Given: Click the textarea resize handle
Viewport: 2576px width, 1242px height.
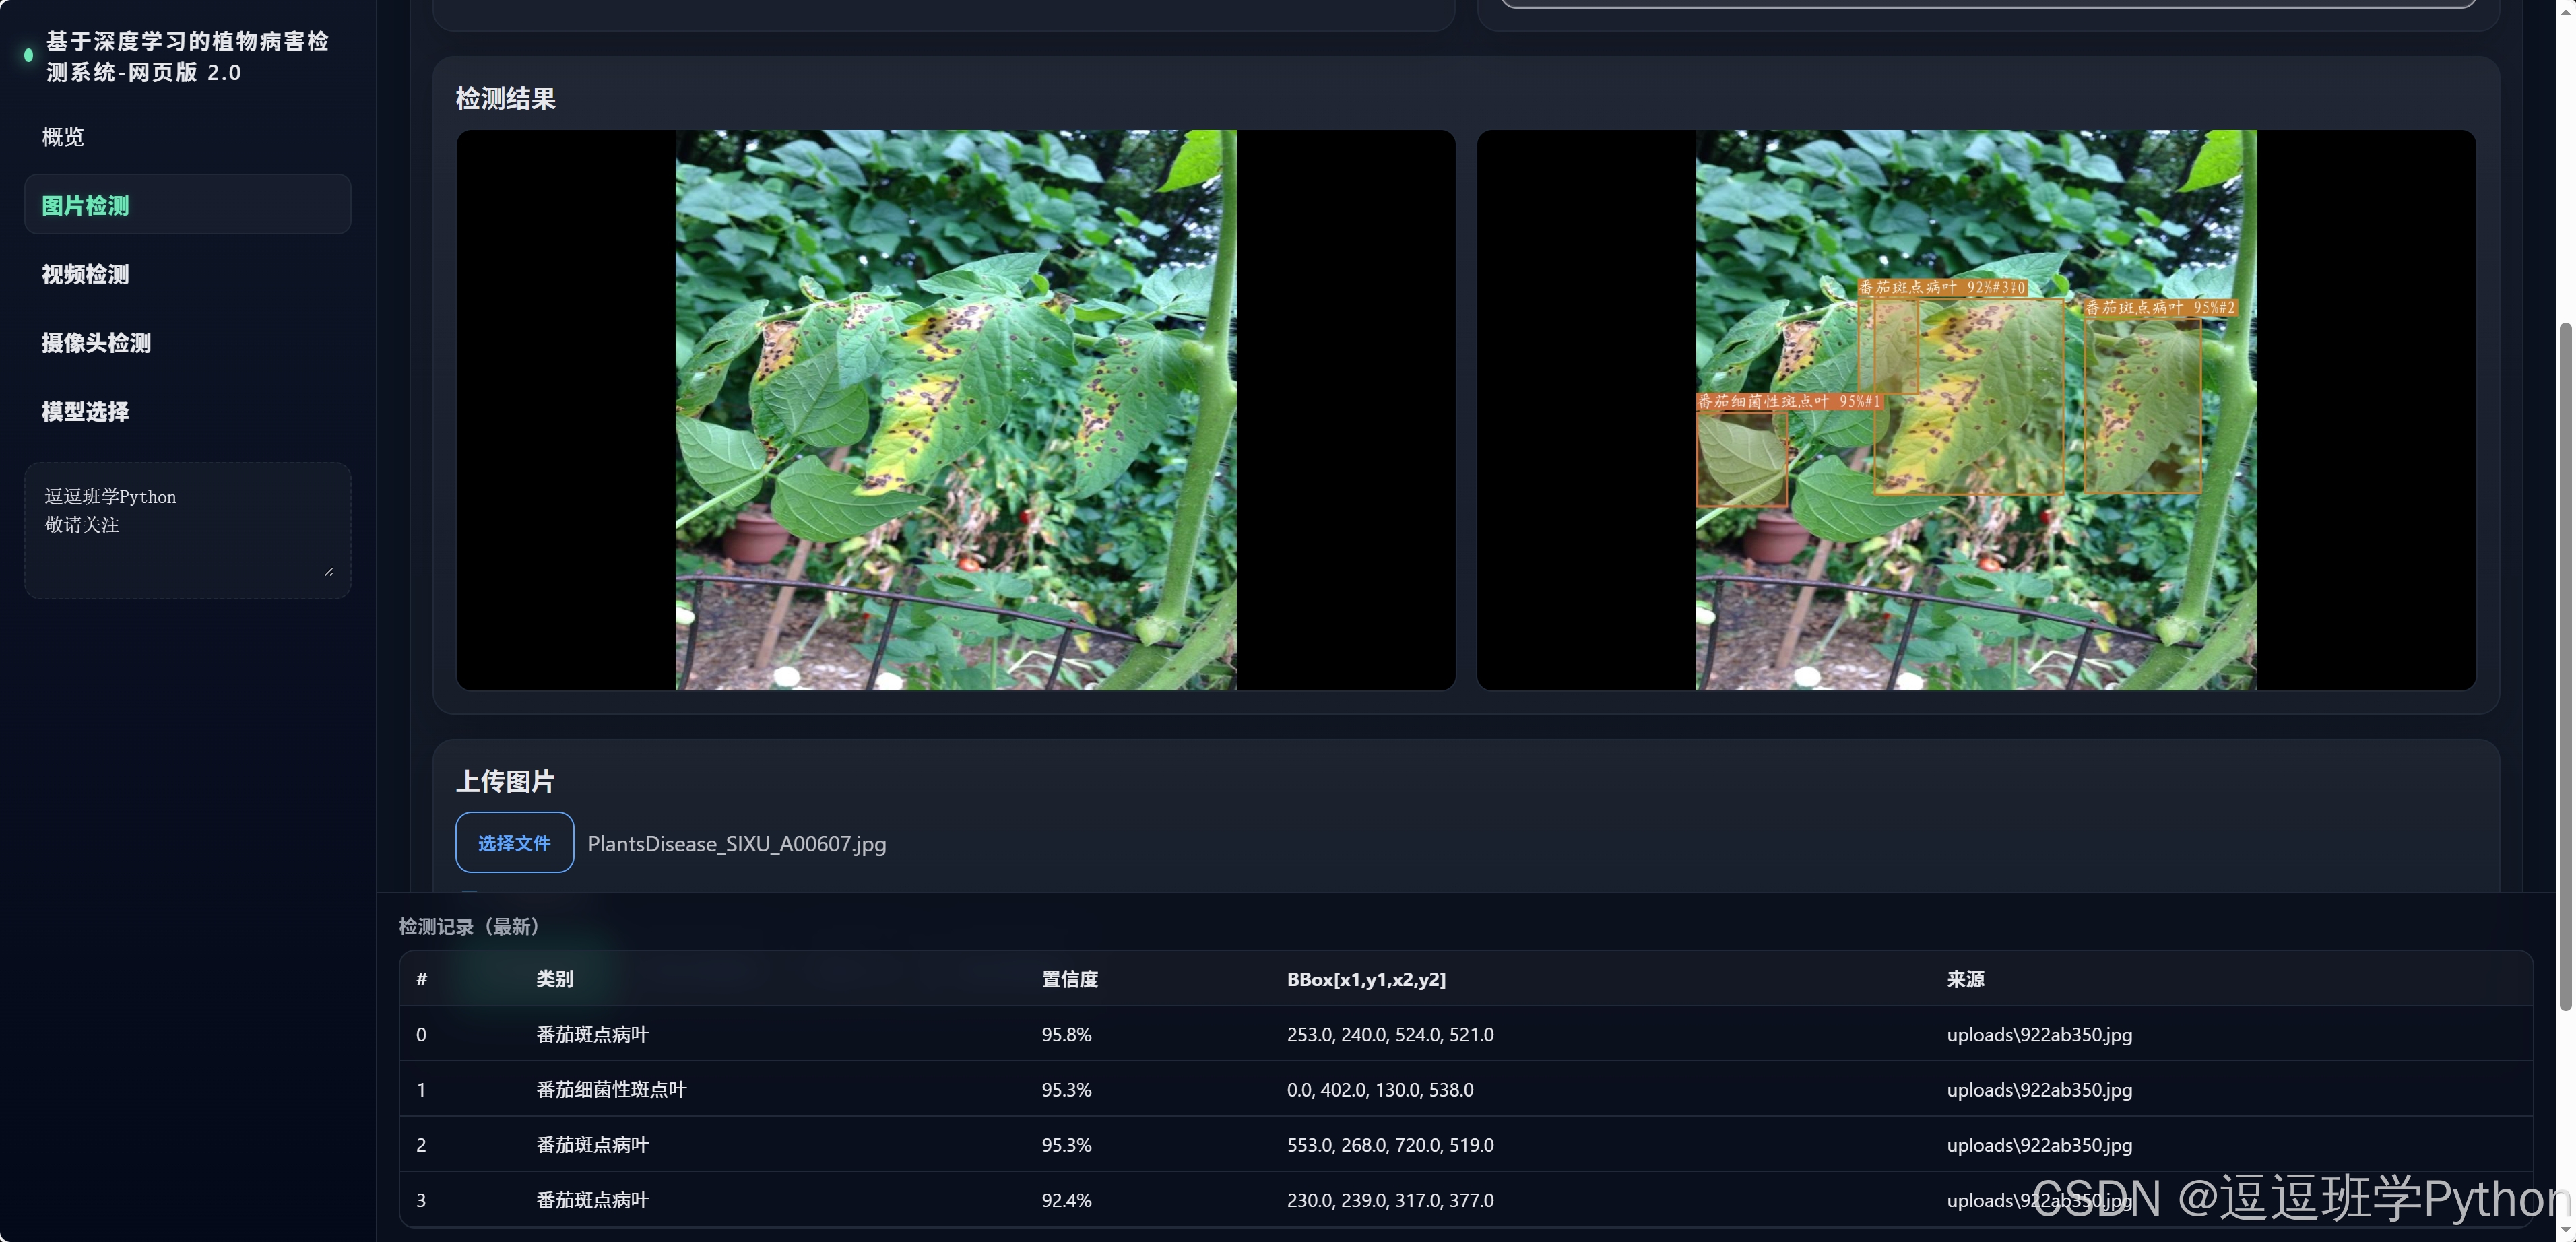Looking at the screenshot, I should (329, 571).
